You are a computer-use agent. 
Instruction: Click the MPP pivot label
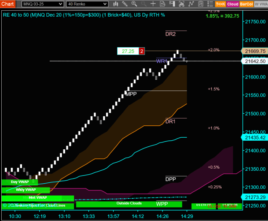pyautogui.click(x=131, y=94)
